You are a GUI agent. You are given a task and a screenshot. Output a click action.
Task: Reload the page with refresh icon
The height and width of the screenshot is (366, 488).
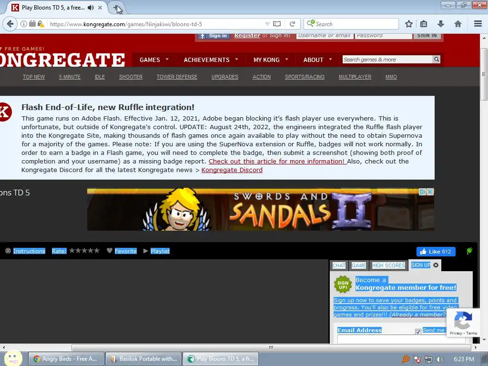tap(292, 24)
